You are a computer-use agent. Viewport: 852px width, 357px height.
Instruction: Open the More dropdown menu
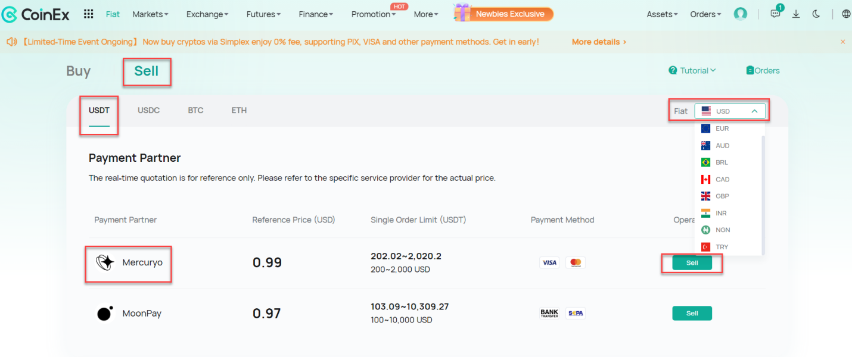click(426, 14)
